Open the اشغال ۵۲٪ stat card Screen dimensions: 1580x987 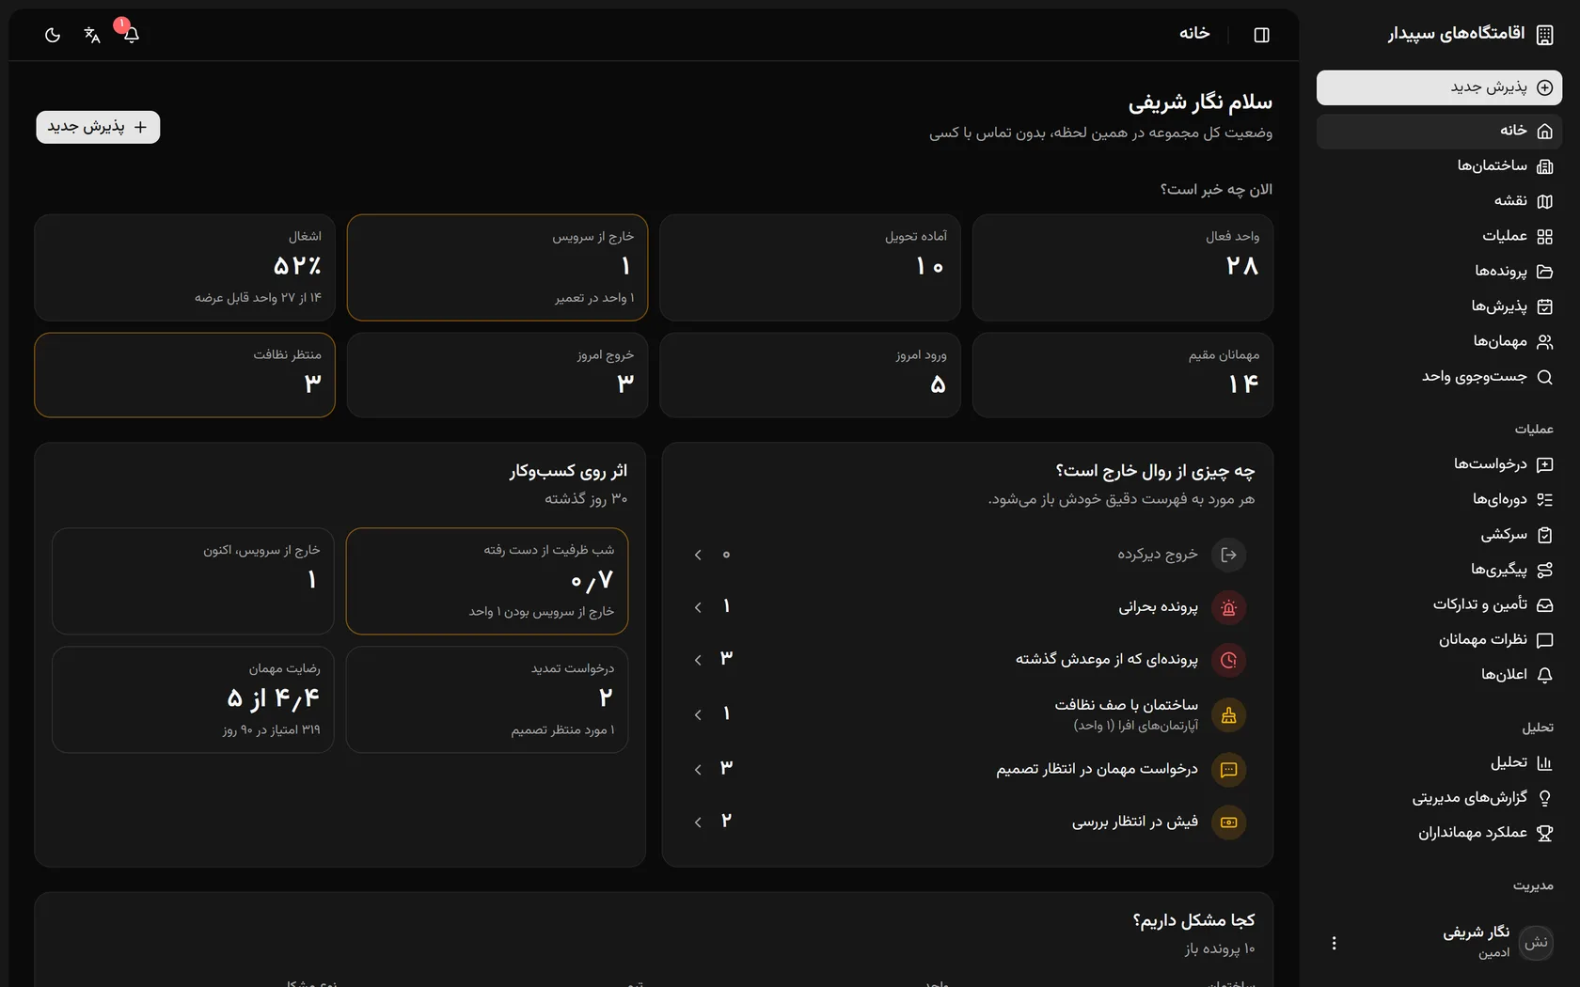coord(184,268)
